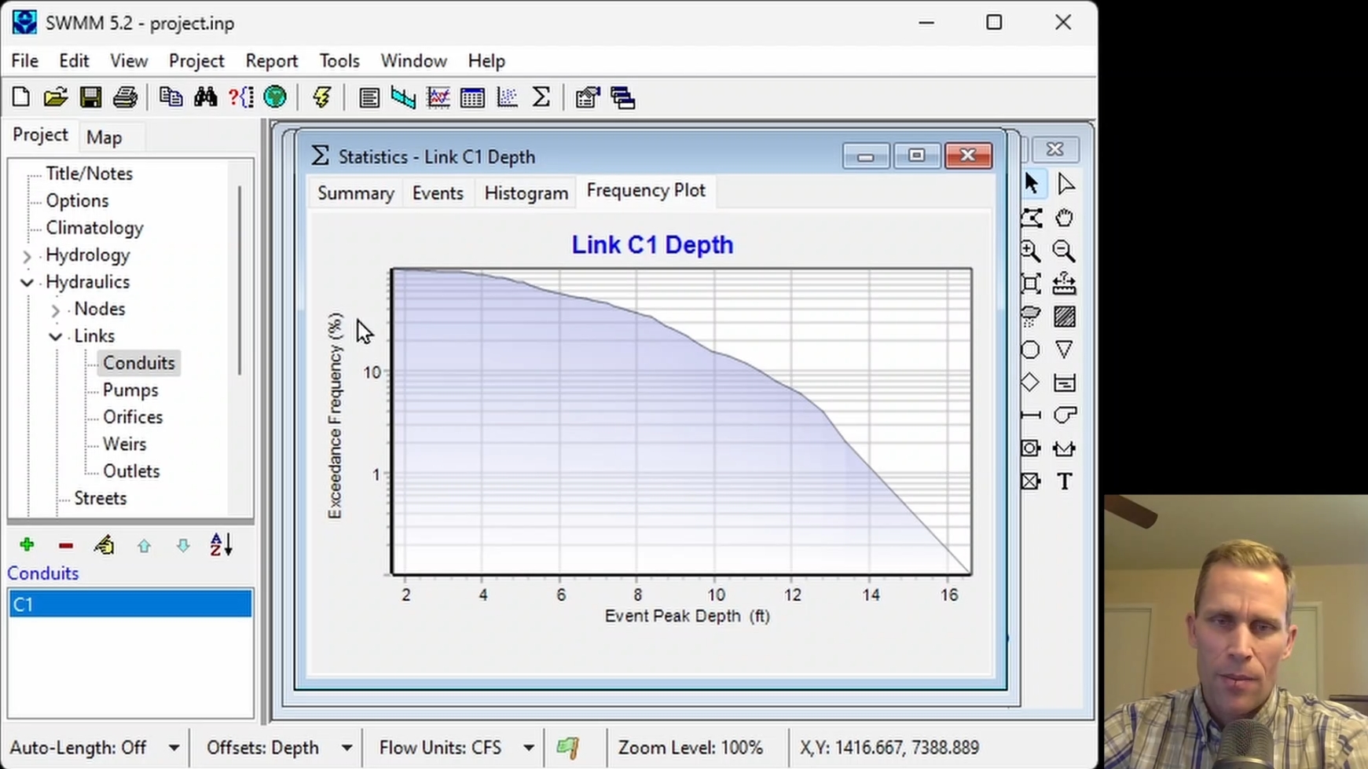Select the Zoom In magnifier tool
Screen dimensions: 1368x769
pyautogui.click(x=1031, y=251)
